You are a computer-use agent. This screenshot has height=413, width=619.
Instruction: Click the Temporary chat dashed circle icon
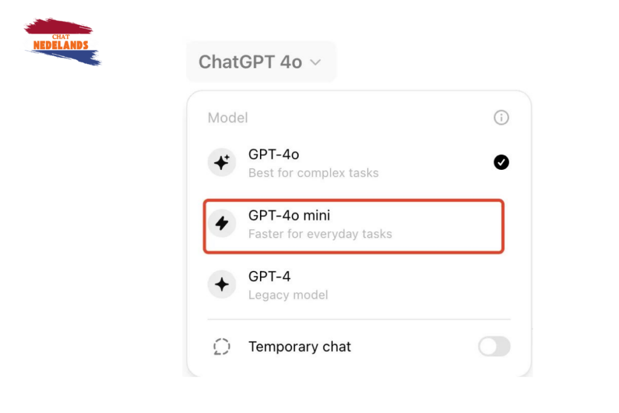pyautogui.click(x=222, y=347)
